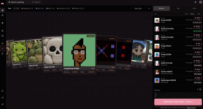Click the Fwog #2008 thumbnail image
The width and height of the screenshot is (203, 109).
point(157,20)
